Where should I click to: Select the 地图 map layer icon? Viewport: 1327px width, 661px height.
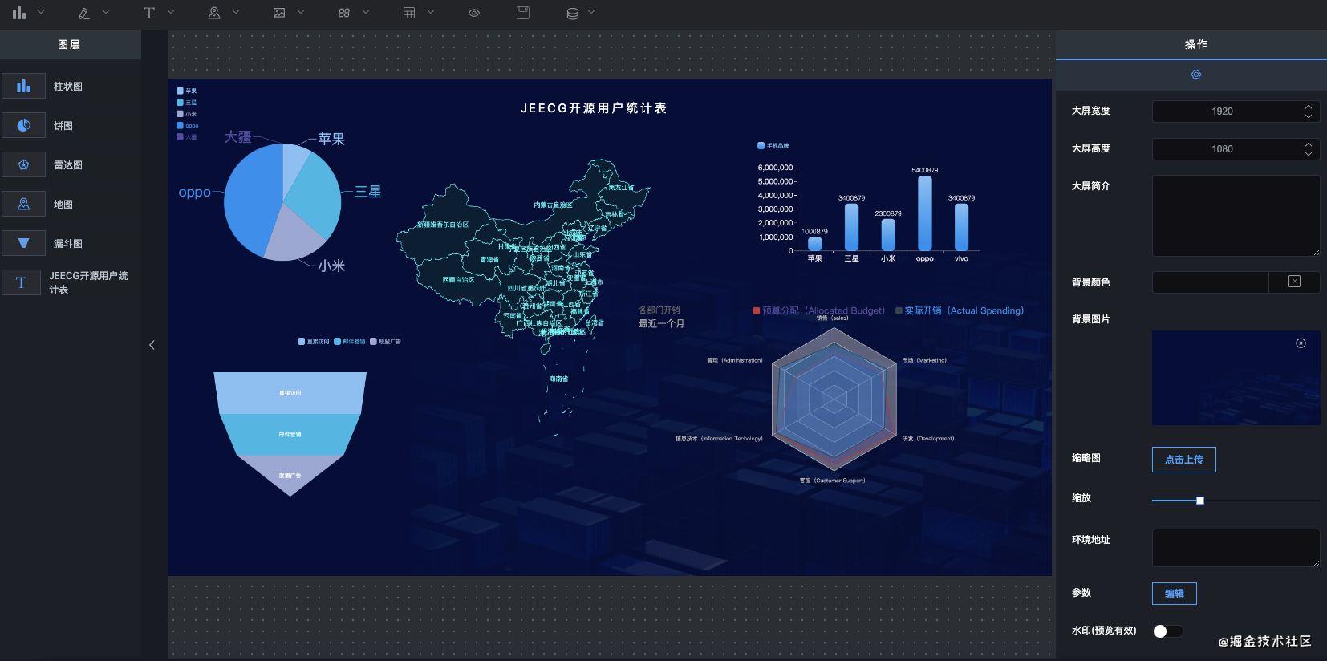pyautogui.click(x=23, y=204)
